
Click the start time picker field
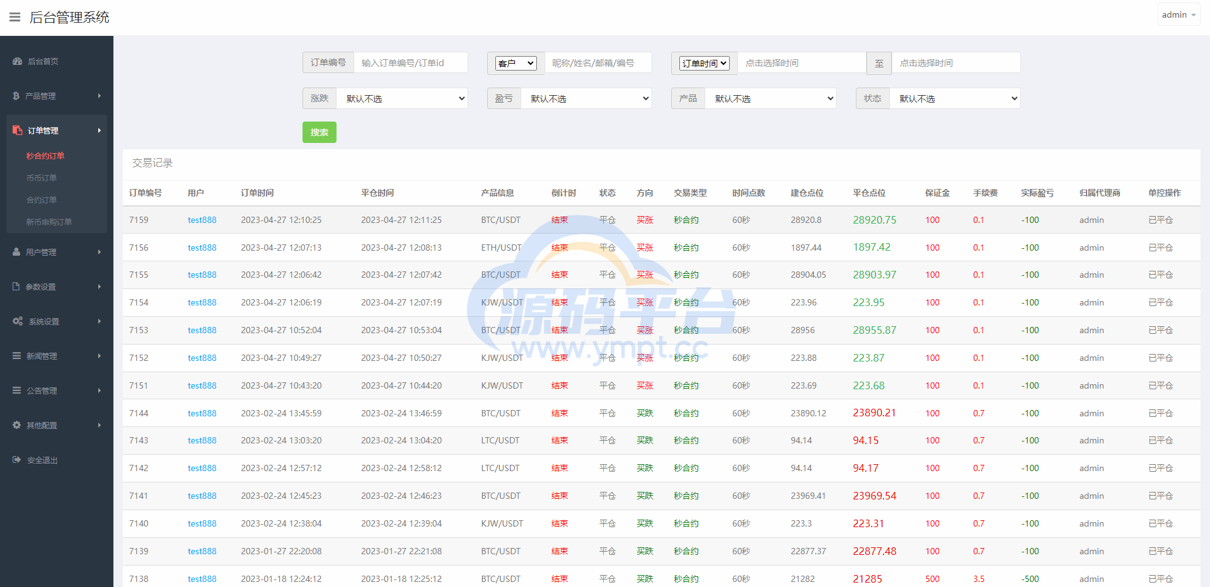click(x=802, y=63)
